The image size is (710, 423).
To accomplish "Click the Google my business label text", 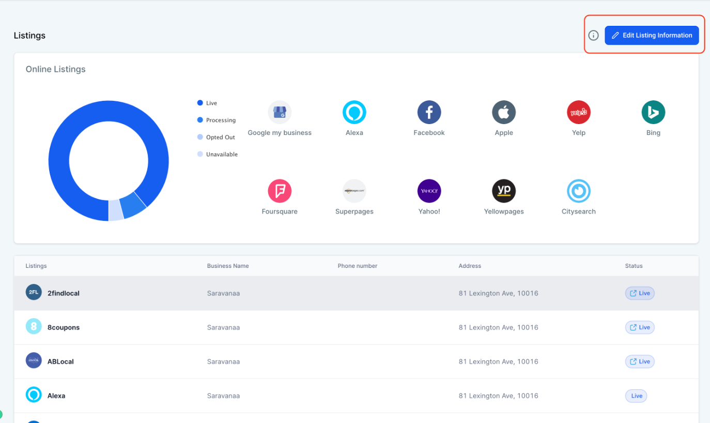I will pyautogui.click(x=280, y=133).
